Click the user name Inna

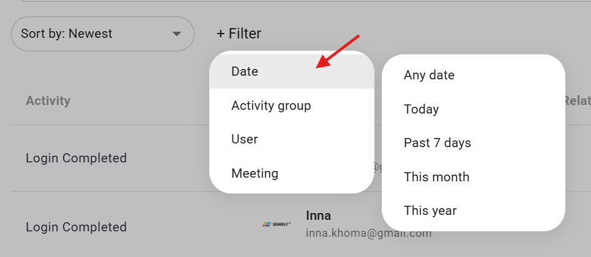pyautogui.click(x=318, y=215)
